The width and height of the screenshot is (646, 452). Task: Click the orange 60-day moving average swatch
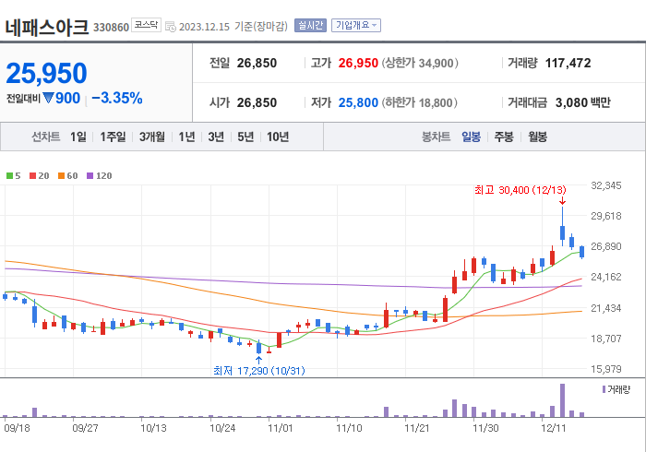(62, 176)
